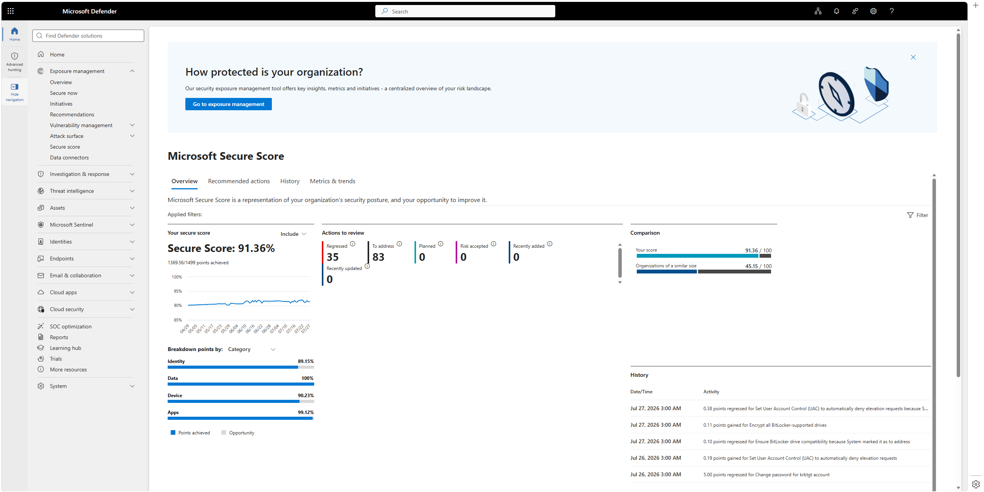The image size is (984, 492).
Task: Open Initiatives in sidebar
Action: [61, 104]
